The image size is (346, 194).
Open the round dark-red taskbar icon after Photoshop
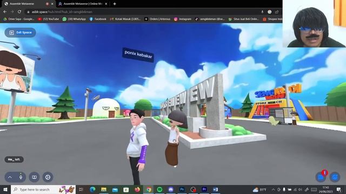(193, 189)
